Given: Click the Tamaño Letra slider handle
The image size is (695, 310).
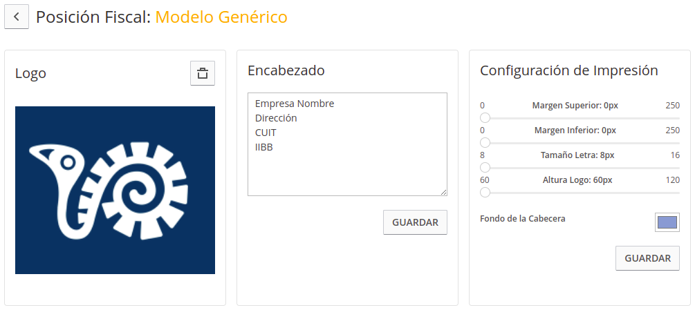Looking at the screenshot, I should pos(485,168).
